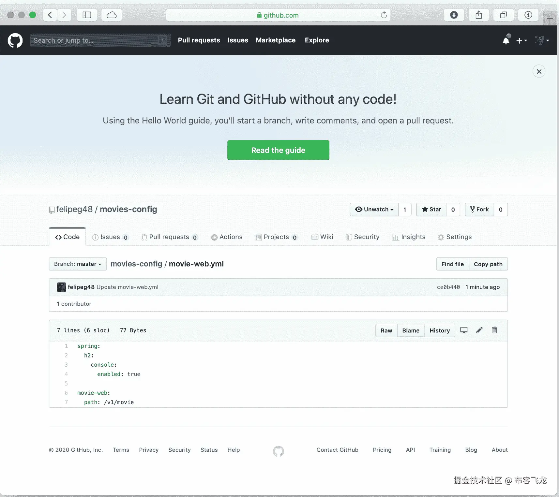Fork the repository

tap(479, 210)
